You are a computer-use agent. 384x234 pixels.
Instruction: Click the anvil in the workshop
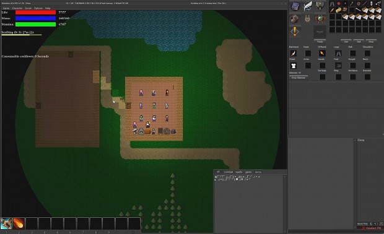pos(134,131)
